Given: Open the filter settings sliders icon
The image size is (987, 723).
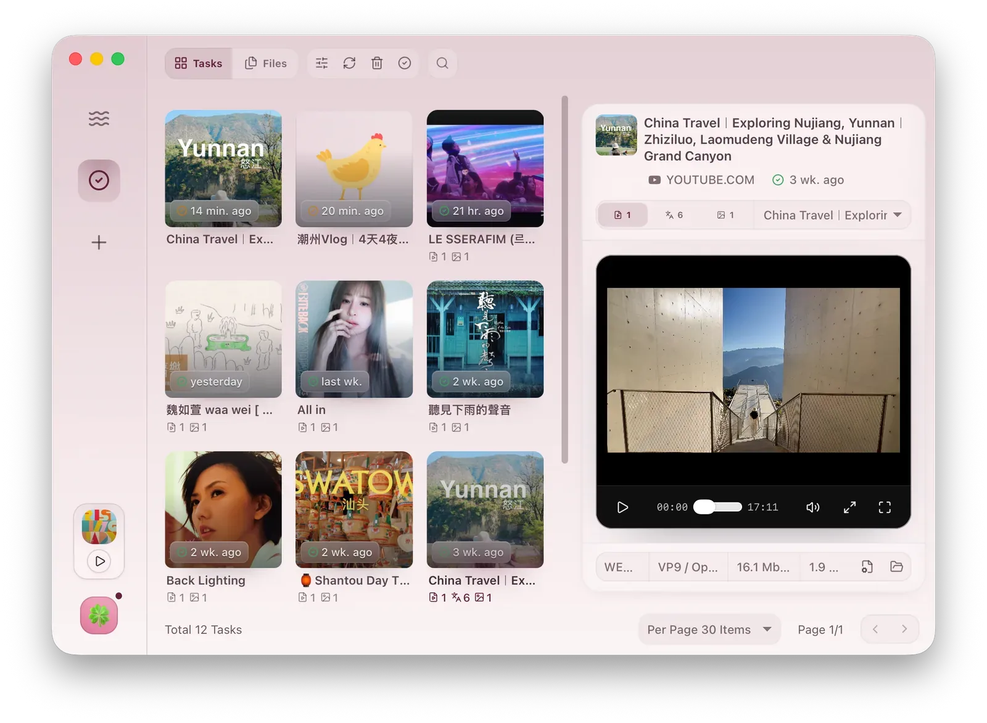Looking at the screenshot, I should (x=321, y=63).
